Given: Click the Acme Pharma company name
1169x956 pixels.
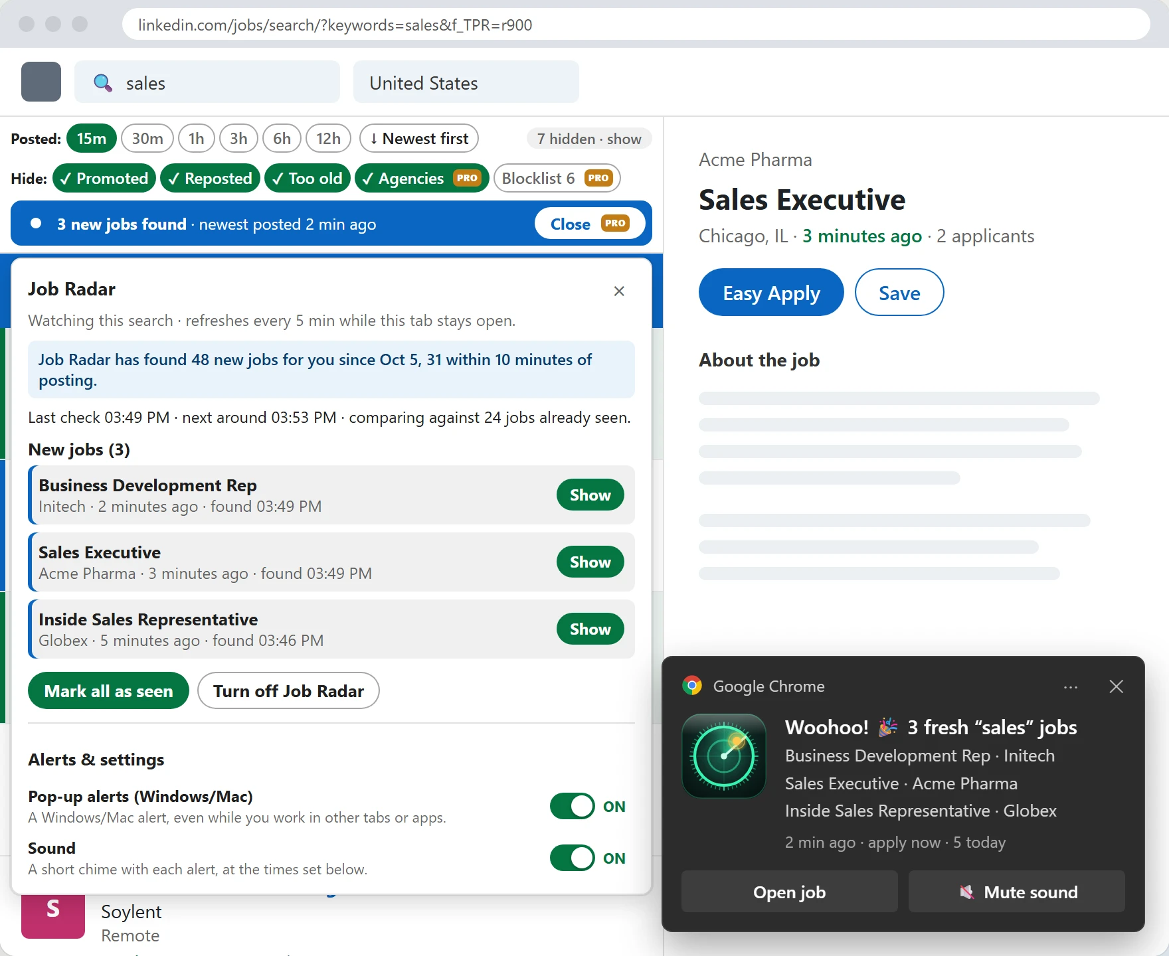Looking at the screenshot, I should coord(755,160).
